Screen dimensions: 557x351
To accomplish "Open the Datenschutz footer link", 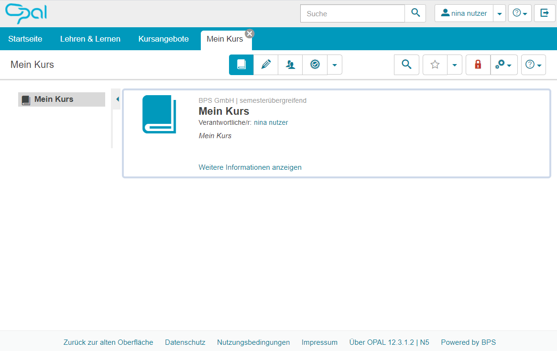I will [185, 342].
